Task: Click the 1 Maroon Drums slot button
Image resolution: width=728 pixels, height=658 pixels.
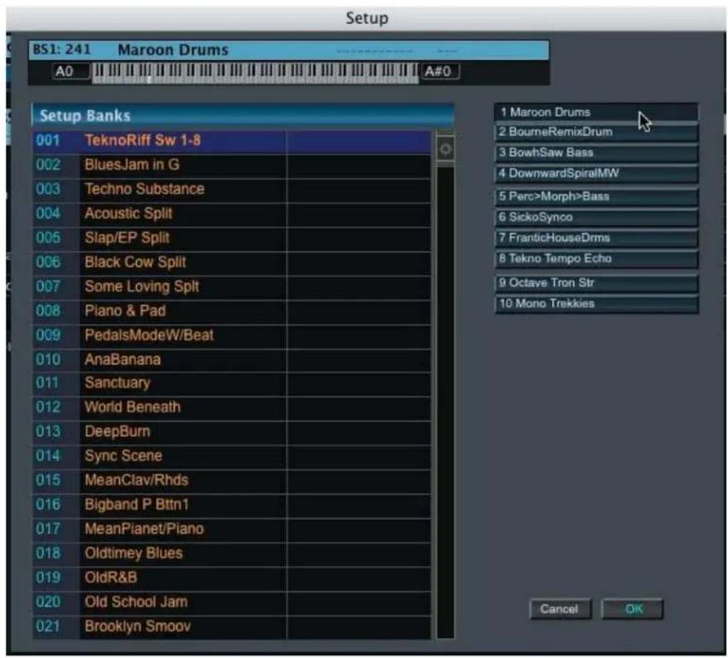Action: [596, 113]
